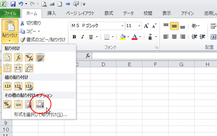The image size is (217, 136).
Task: Choose Keep Source Formatting paste option
Action: click(40, 57)
